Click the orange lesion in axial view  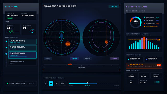tap(68, 44)
